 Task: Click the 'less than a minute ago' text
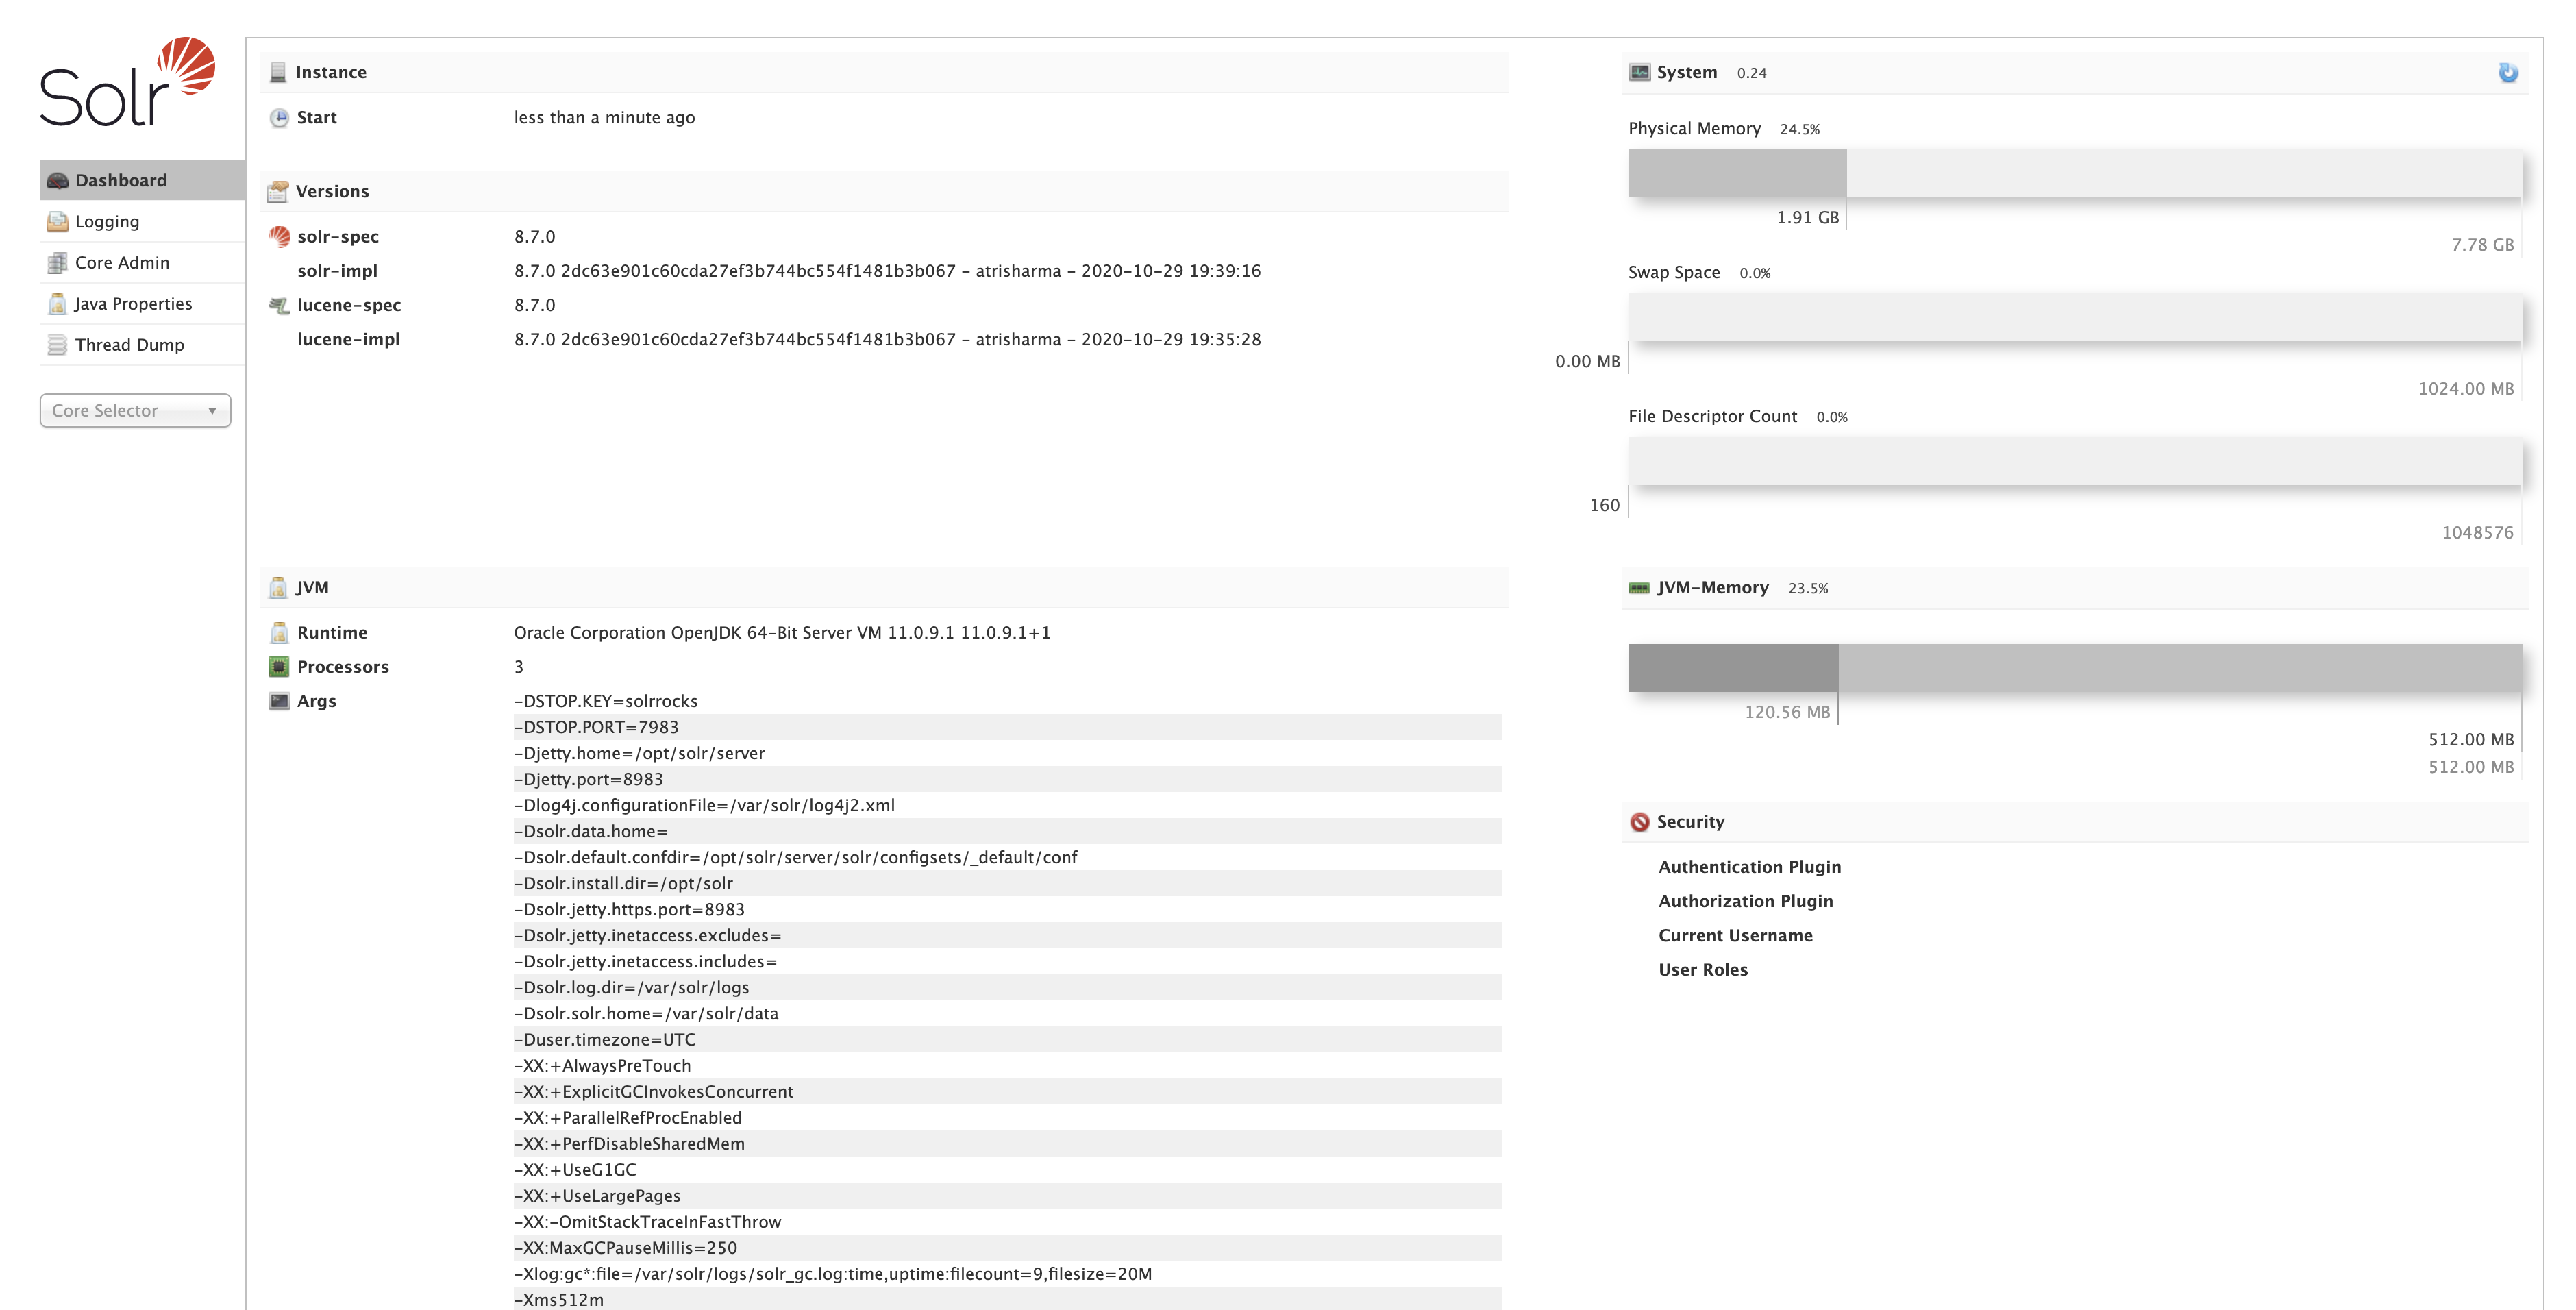(x=605, y=118)
